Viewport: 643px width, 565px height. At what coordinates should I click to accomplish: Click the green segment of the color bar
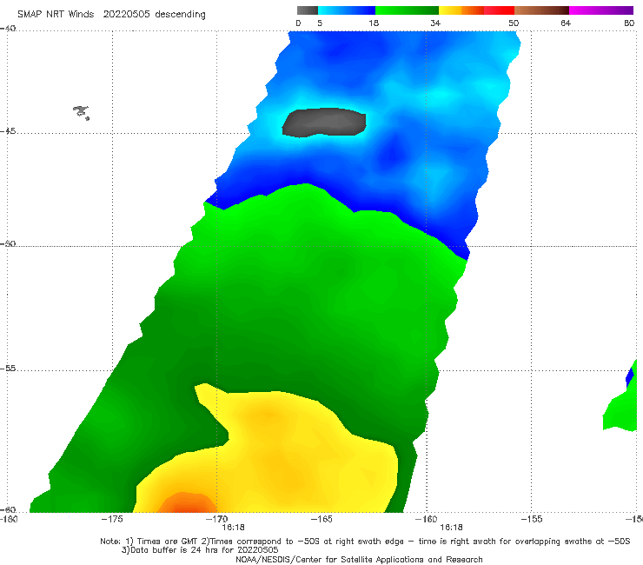407,10
